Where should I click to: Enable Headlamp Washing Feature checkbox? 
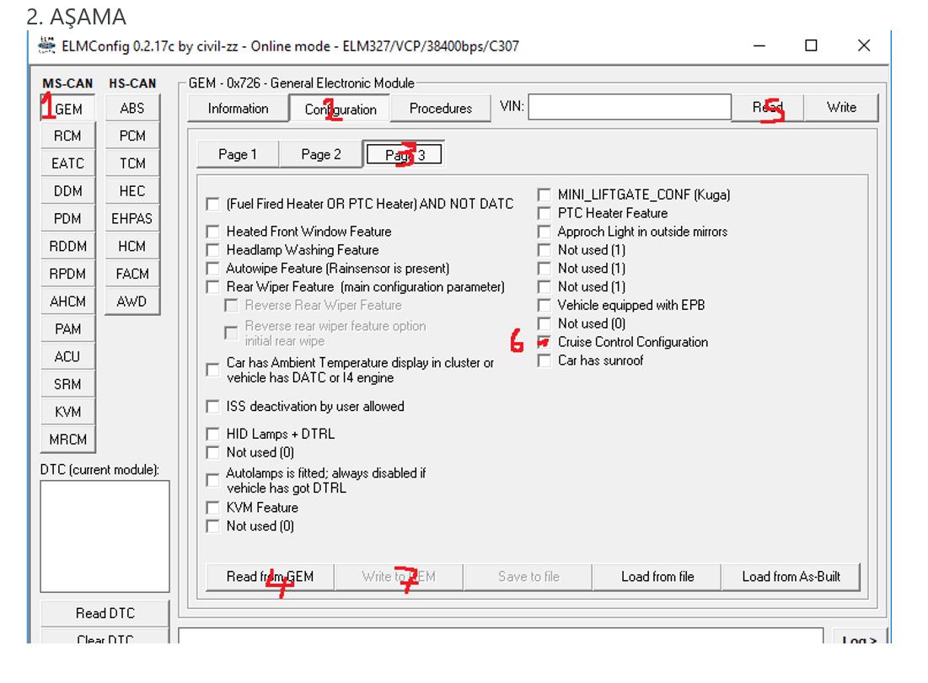tap(213, 250)
